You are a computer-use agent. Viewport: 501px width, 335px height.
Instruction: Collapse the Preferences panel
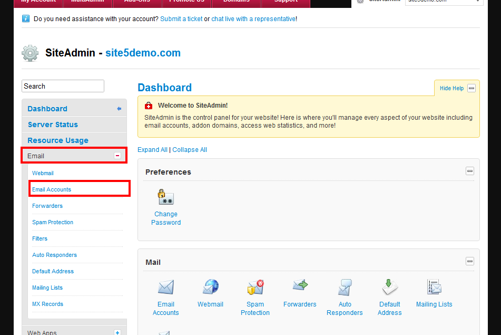[x=470, y=171]
